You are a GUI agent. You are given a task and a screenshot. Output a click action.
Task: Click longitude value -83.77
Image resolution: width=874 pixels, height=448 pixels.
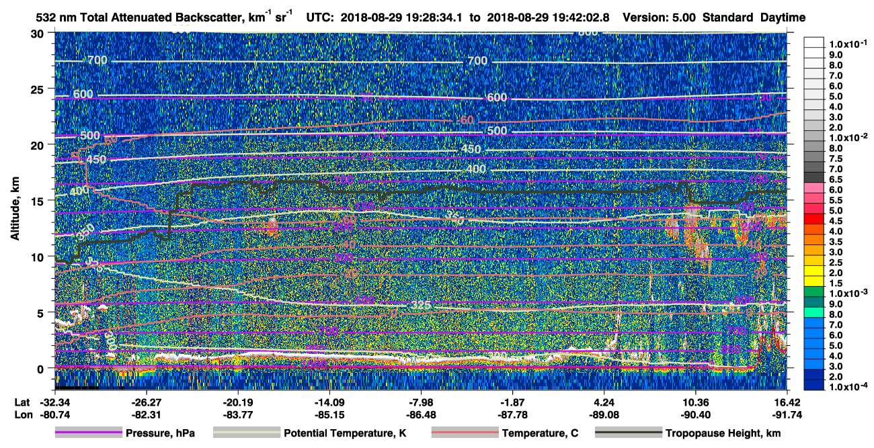(x=238, y=414)
